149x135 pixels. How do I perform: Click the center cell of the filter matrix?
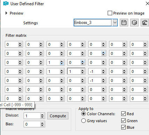point(74,71)
